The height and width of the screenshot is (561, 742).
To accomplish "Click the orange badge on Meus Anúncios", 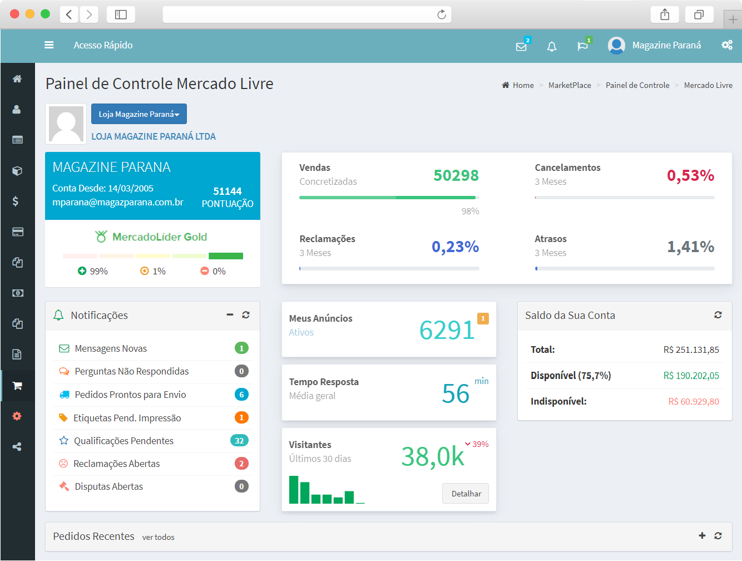I will 483,318.
